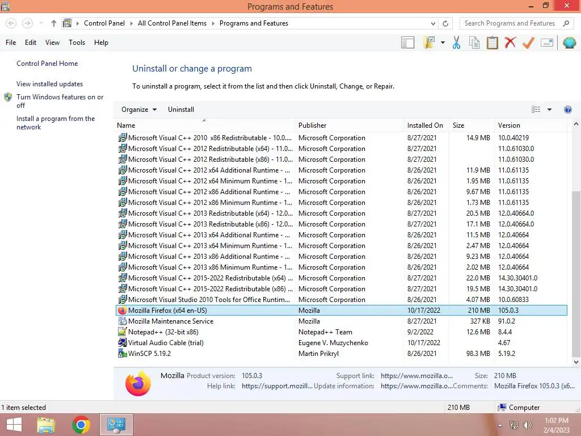Expand the chevron after Control Panel breadcrumb
This screenshot has width=581, height=436.
131,23
